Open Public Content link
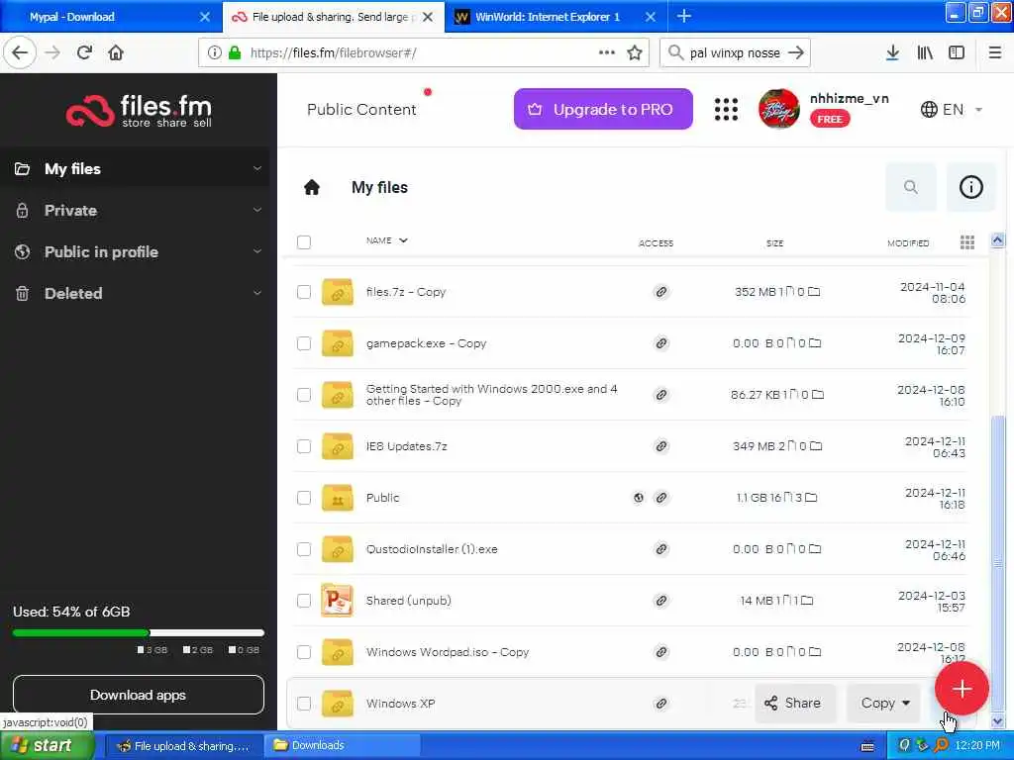Screen dimensions: 1014x760 click(x=361, y=109)
